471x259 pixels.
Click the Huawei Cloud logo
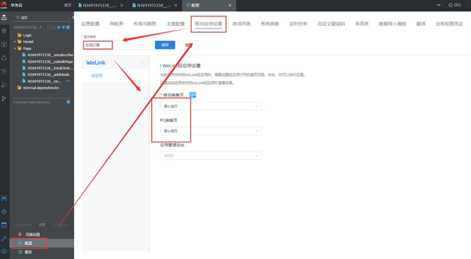(x=4, y=5)
